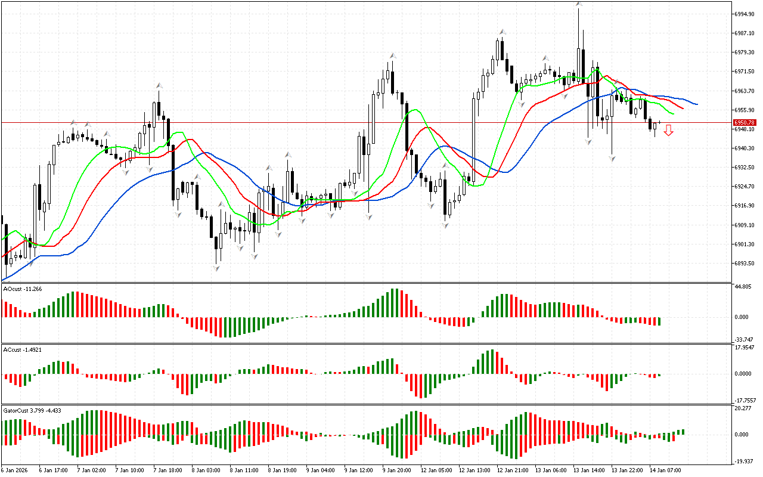Image resolution: width=763 pixels, height=477 pixels.
Task: Click the last green bar in the Gator histogram
Action: tap(683, 432)
